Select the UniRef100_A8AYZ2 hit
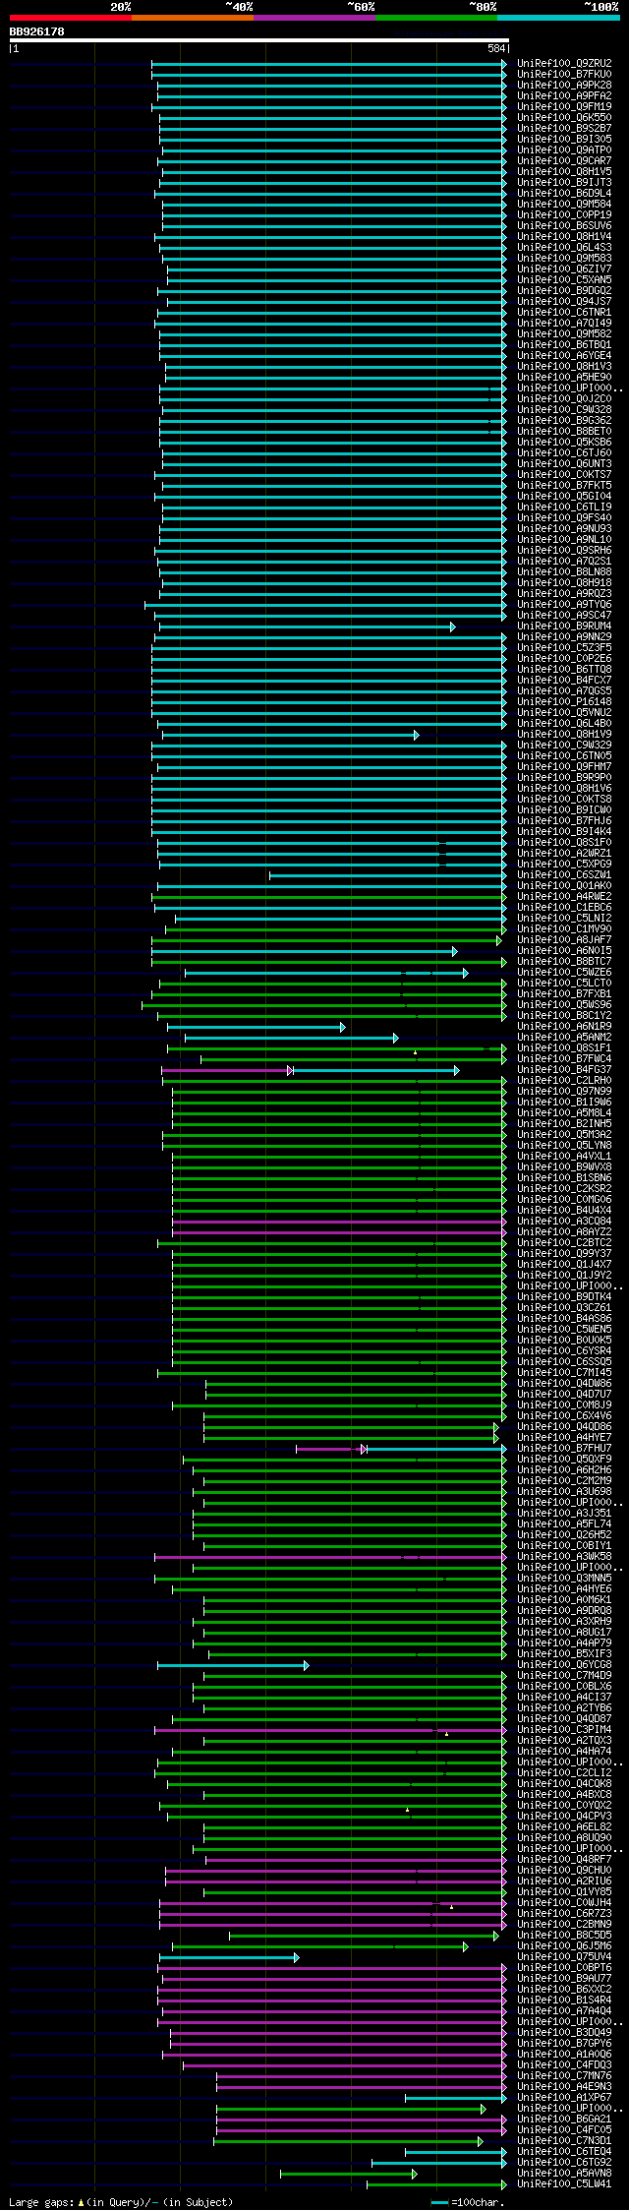The width and height of the screenshot is (629, 2210). [564, 1231]
